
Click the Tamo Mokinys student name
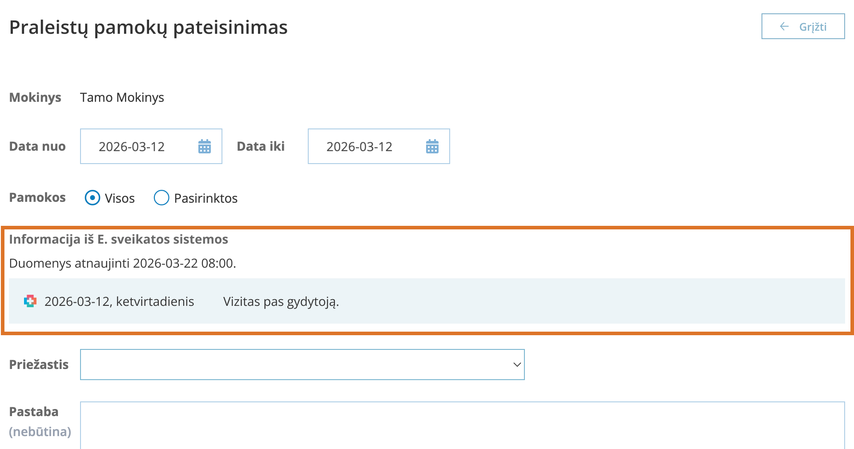coord(122,97)
